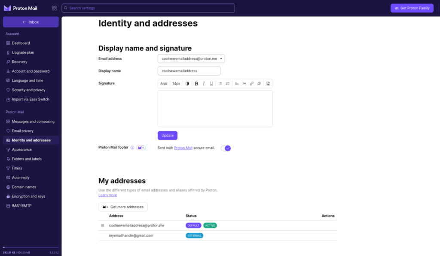Toggle underline in signature toolbar
The width and height of the screenshot is (440, 256).
[211, 84]
